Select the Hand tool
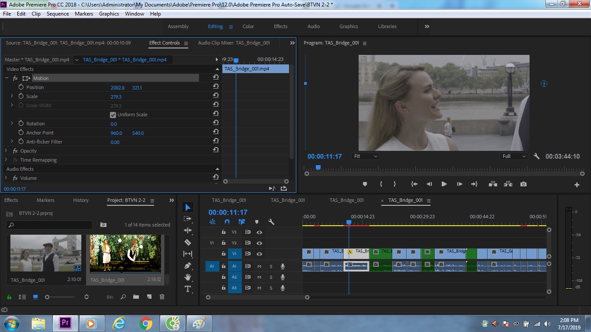Viewport: 591px width, 332px height. (188, 277)
